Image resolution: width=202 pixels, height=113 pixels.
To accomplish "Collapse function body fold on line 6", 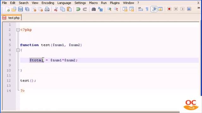I will pyautogui.click(x=18, y=50).
